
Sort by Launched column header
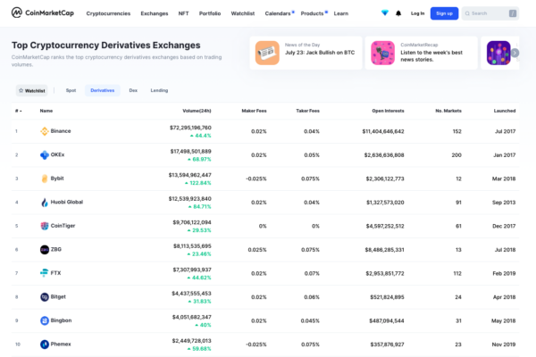coord(505,111)
